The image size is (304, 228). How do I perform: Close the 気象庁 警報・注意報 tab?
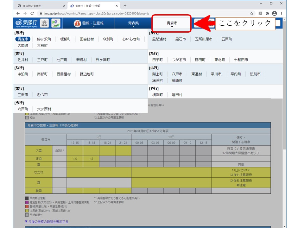pyautogui.click(x=117, y=6)
